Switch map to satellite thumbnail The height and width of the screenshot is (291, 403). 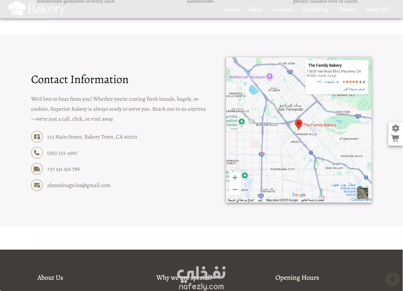(x=363, y=193)
